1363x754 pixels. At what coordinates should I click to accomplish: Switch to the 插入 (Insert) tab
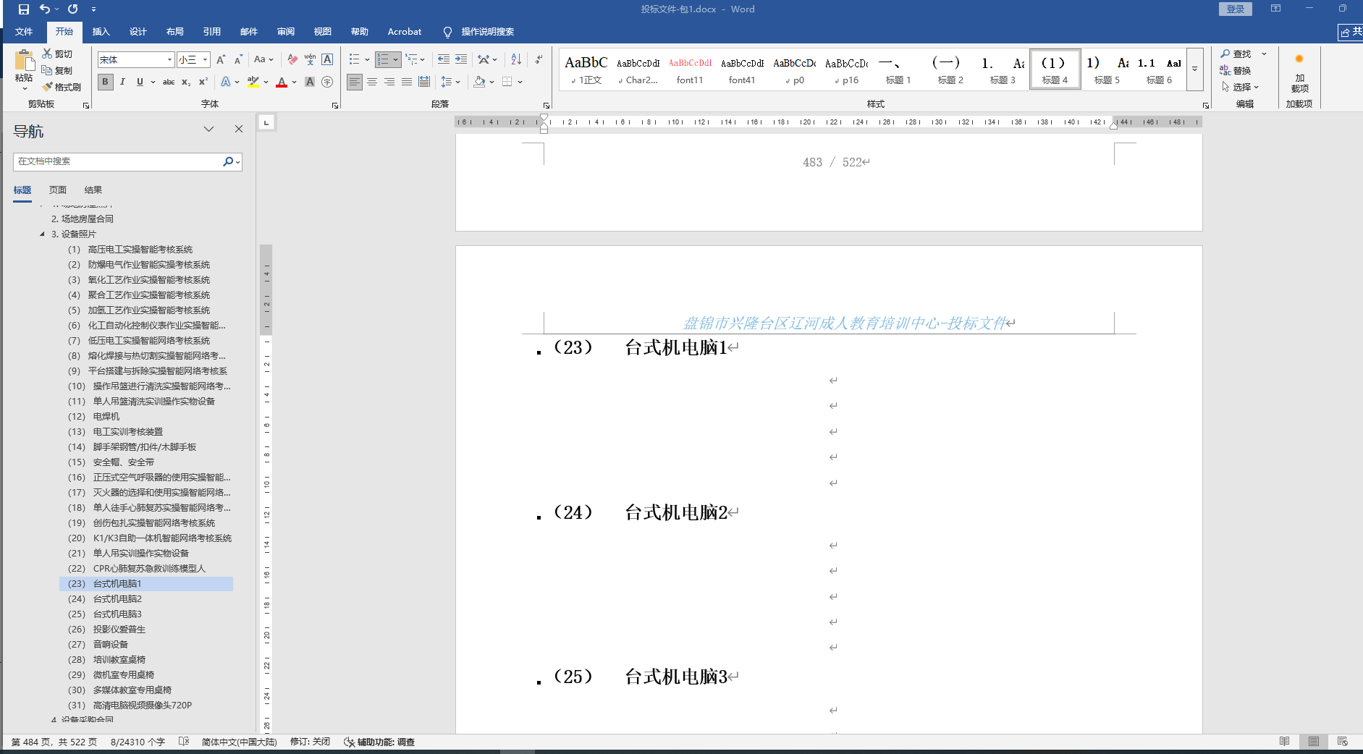101,32
